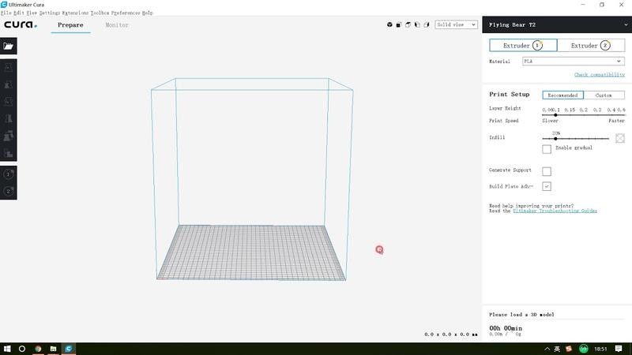The width and height of the screenshot is (632, 355).
Task: Enable the gradual infill checkbox
Action: 547,149
